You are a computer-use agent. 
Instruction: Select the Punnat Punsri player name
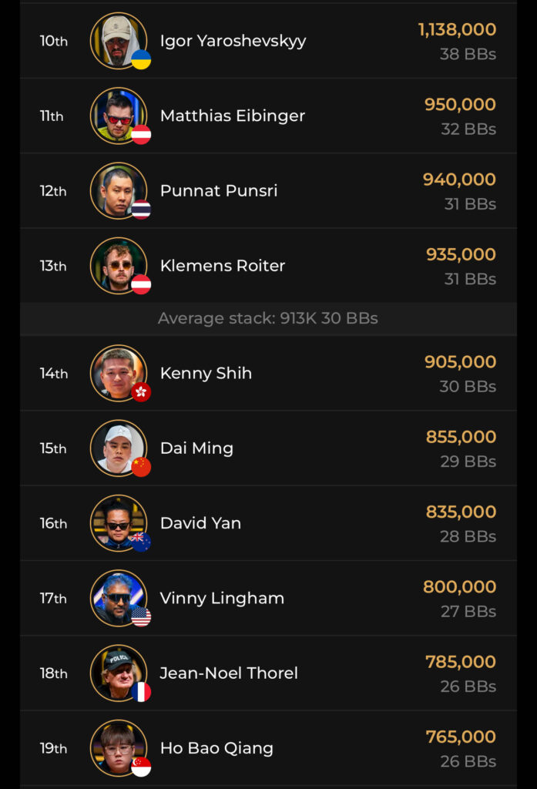point(219,190)
